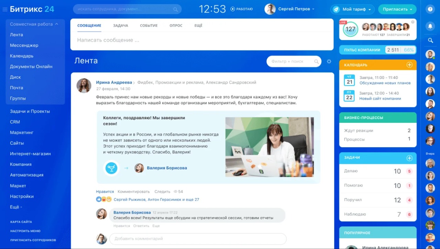Screen dimensions: 440x249
Task: Add new task with plus icon
Action: coord(409,158)
